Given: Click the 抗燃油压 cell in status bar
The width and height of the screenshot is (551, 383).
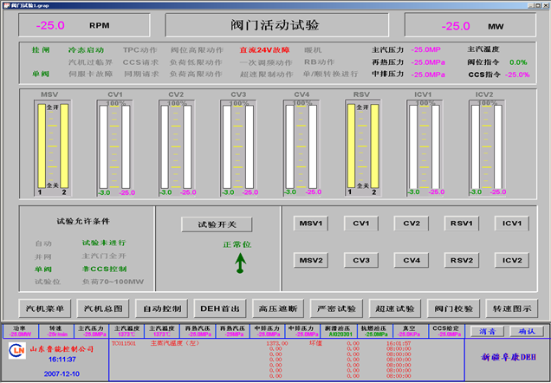Looking at the screenshot, I should tap(374, 331).
